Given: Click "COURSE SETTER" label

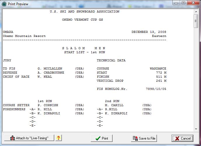Looking at the screenshot, I should [x=16, y=105].
